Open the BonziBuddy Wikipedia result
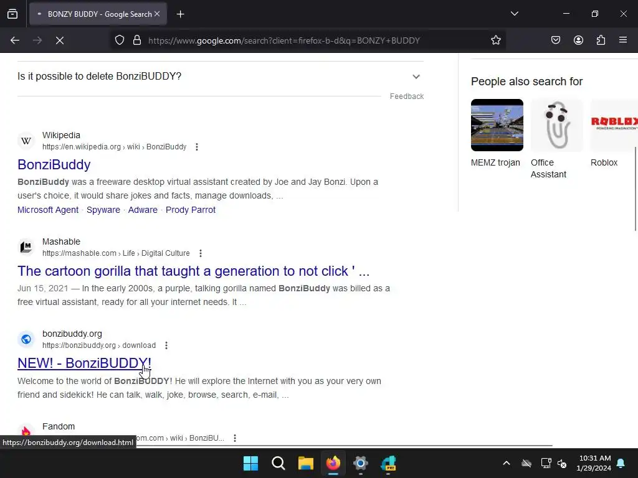This screenshot has width=638, height=478. (x=54, y=164)
